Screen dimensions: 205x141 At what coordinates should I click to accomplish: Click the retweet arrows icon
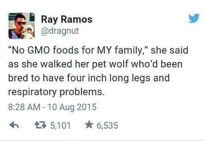click(x=40, y=125)
